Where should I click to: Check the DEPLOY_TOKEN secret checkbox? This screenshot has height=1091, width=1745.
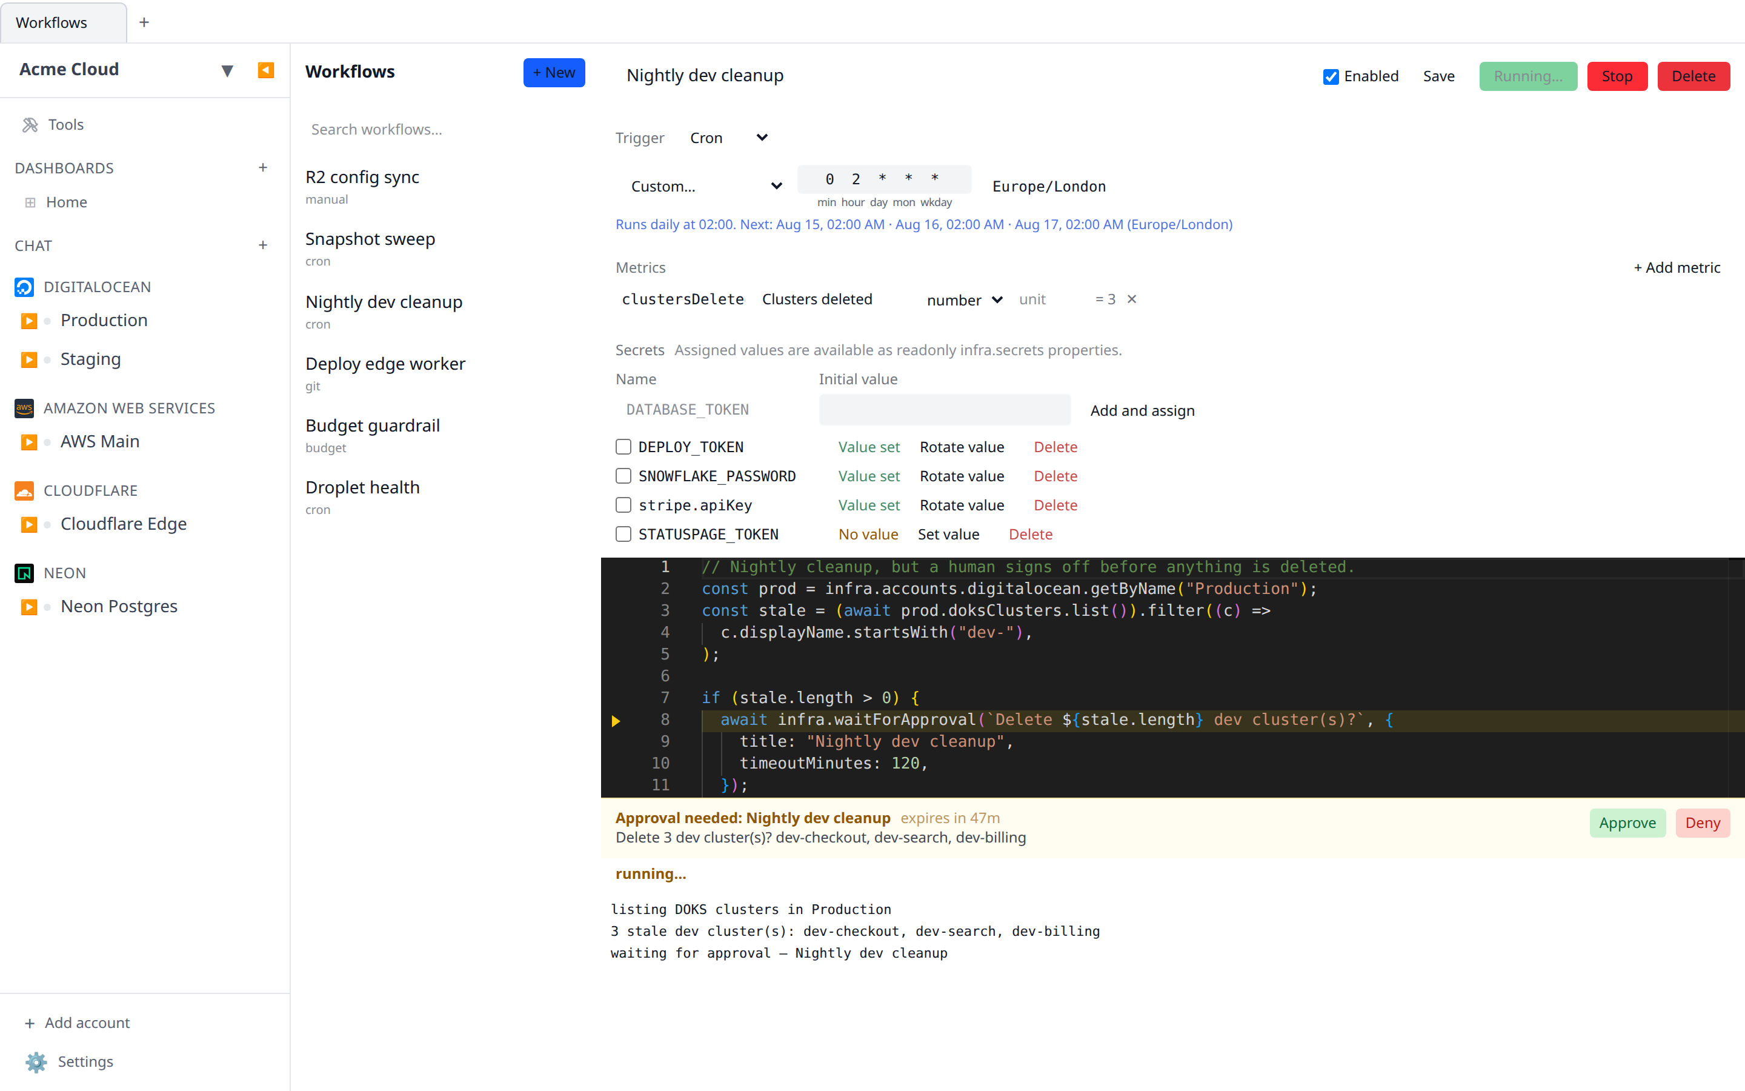[623, 447]
